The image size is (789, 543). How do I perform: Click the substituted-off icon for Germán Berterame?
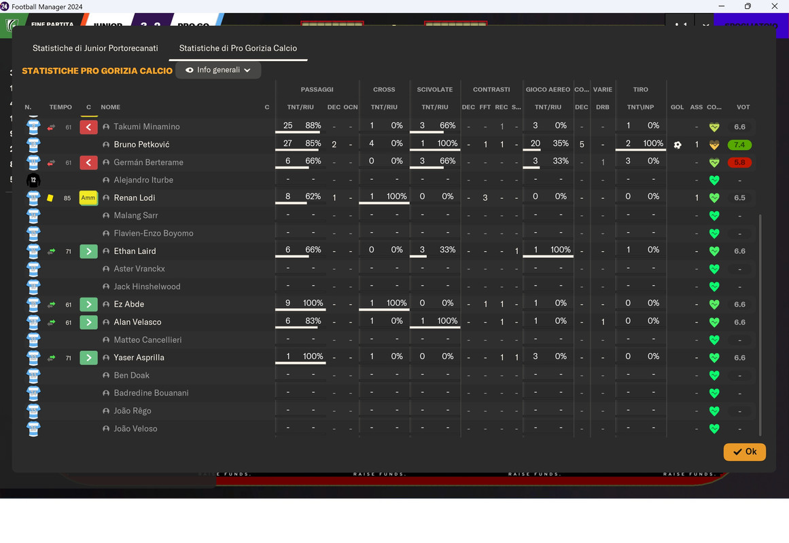click(x=88, y=162)
